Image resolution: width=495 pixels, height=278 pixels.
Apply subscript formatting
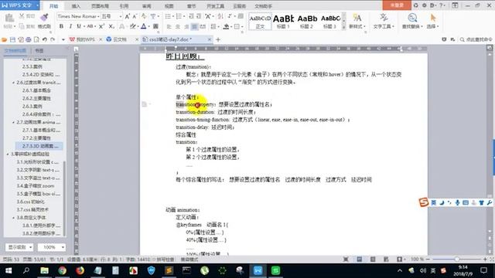click(x=111, y=26)
